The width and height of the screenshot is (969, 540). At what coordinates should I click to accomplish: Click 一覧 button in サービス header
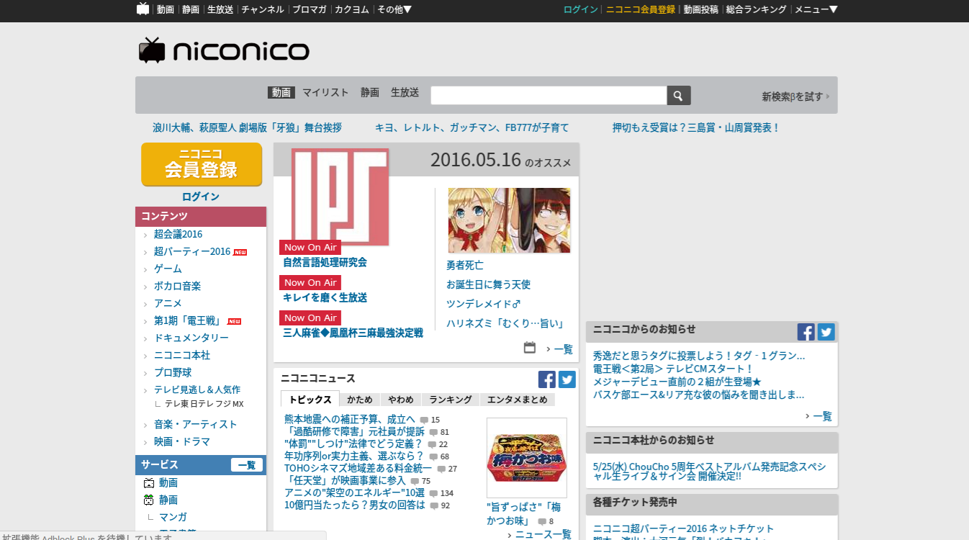coord(247,465)
